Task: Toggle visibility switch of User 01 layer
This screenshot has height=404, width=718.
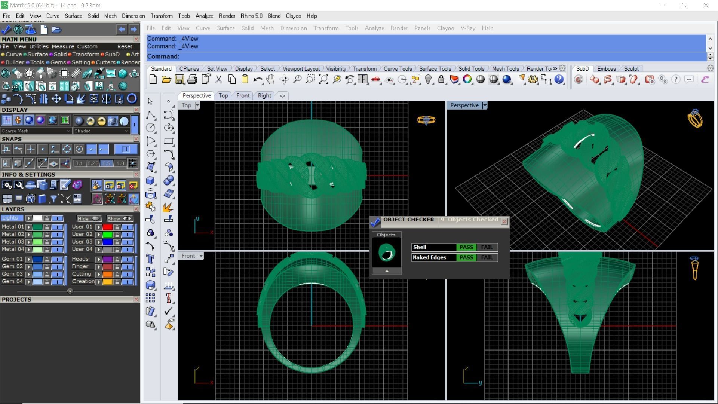Action: [128, 227]
